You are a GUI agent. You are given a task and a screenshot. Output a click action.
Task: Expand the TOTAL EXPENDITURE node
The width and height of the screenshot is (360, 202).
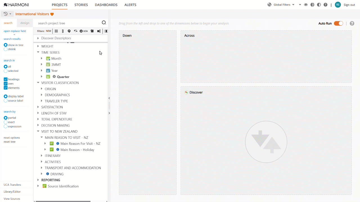tap(38, 119)
